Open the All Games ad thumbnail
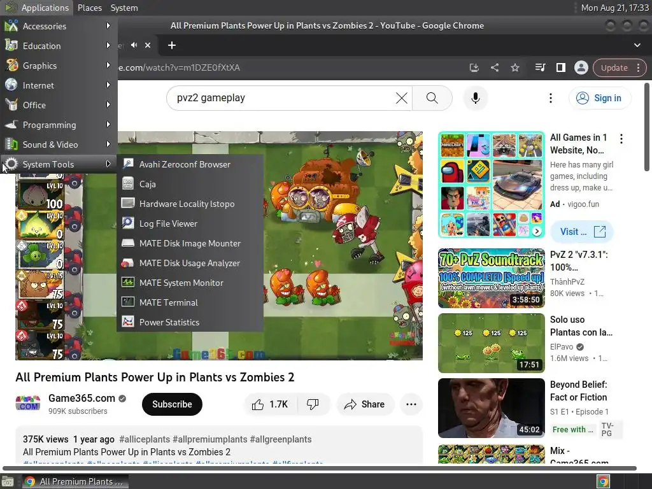 click(x=491, y=185)
